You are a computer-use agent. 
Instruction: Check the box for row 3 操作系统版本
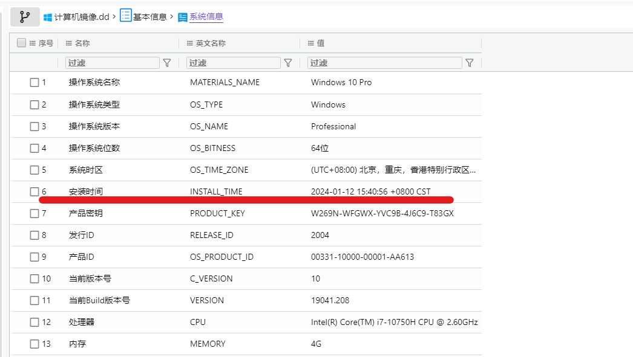(x=34, y=126)
